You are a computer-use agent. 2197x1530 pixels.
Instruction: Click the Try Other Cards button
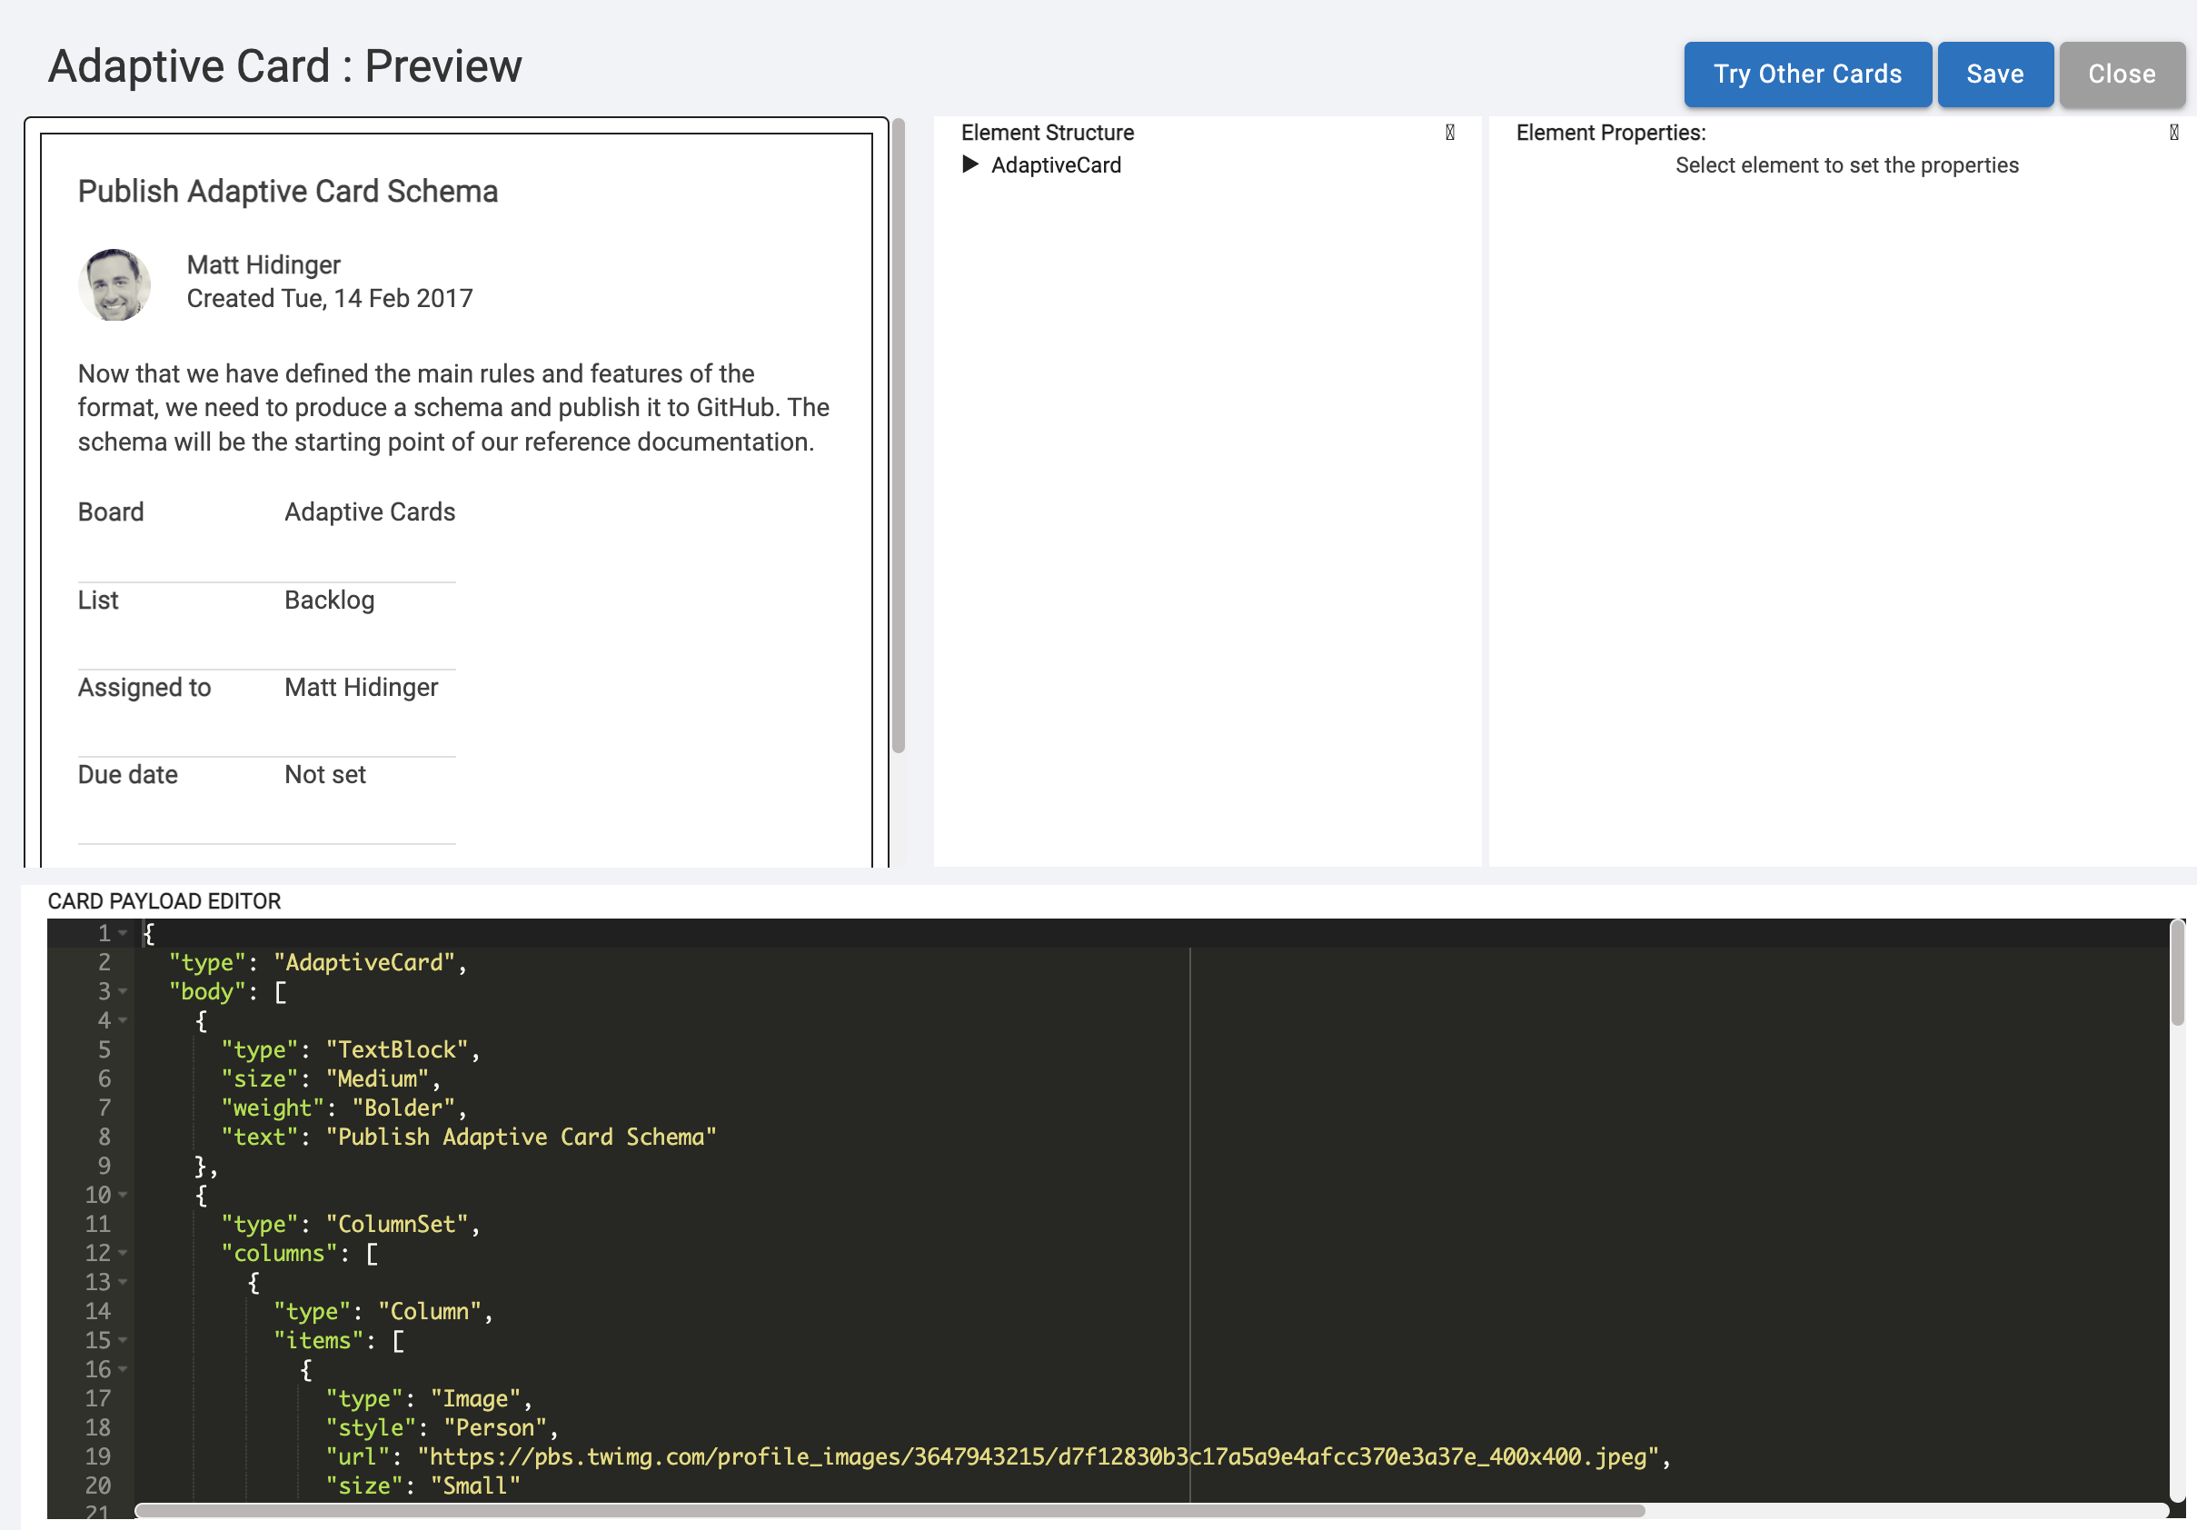tap(1806, 74)
